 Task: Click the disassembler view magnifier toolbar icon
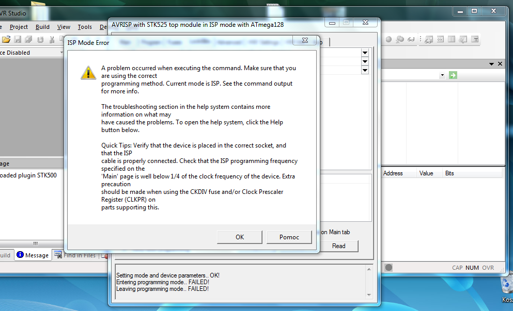click(463, 39)
